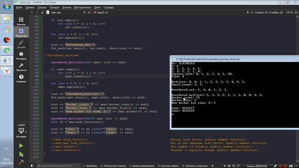This screenshot has height=168, width=299.
Task: Toggle the file lock icon in editor toolbar
Action: [42, 13]
